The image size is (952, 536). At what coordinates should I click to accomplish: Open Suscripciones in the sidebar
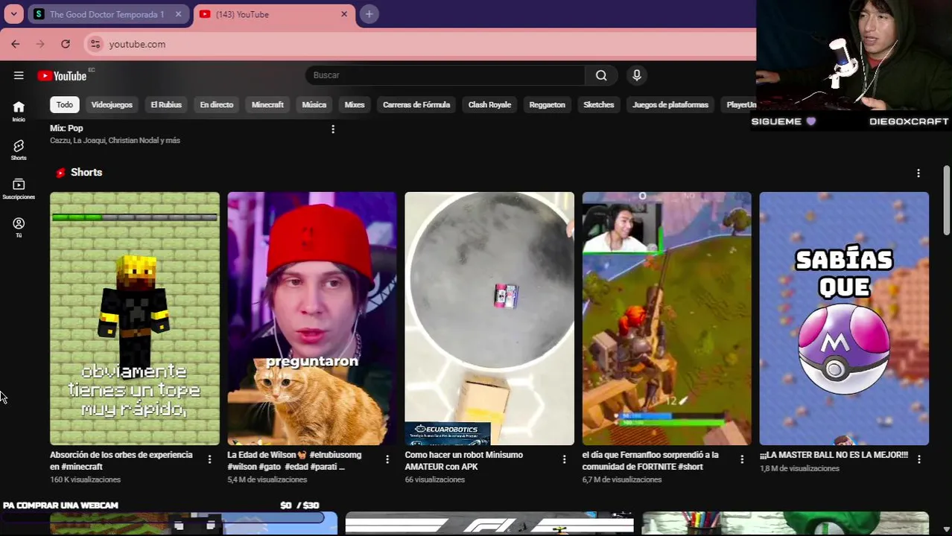pyautogui.click(x=19, y=188)
